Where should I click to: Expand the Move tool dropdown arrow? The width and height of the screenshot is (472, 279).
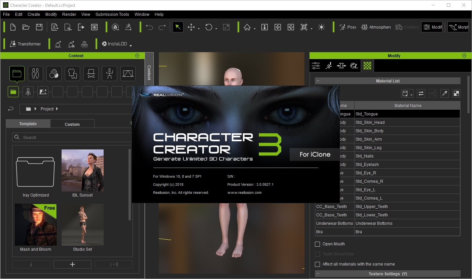pyautogui.click(x=199, y=29)
